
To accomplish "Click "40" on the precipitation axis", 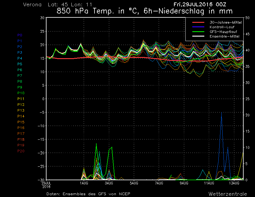I will [247, 50].
